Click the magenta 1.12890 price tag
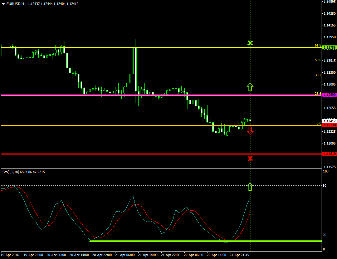 click(329, 94)
